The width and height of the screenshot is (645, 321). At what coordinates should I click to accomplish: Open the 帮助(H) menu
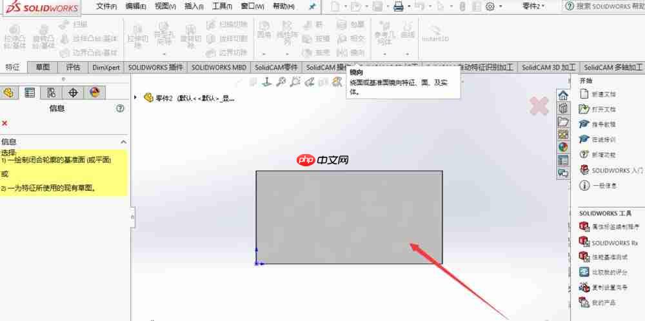(284, 6)
